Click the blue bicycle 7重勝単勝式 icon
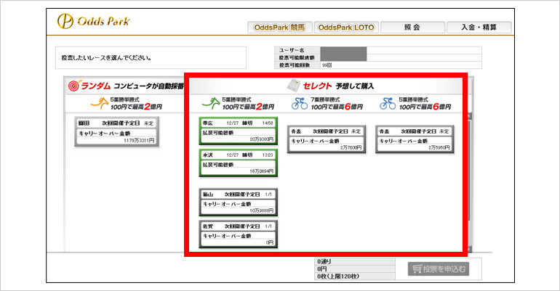 click(300, 103)
